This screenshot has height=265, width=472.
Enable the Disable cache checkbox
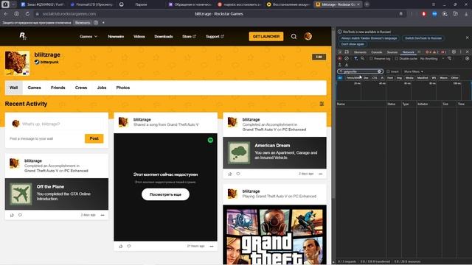pos(397,59)
